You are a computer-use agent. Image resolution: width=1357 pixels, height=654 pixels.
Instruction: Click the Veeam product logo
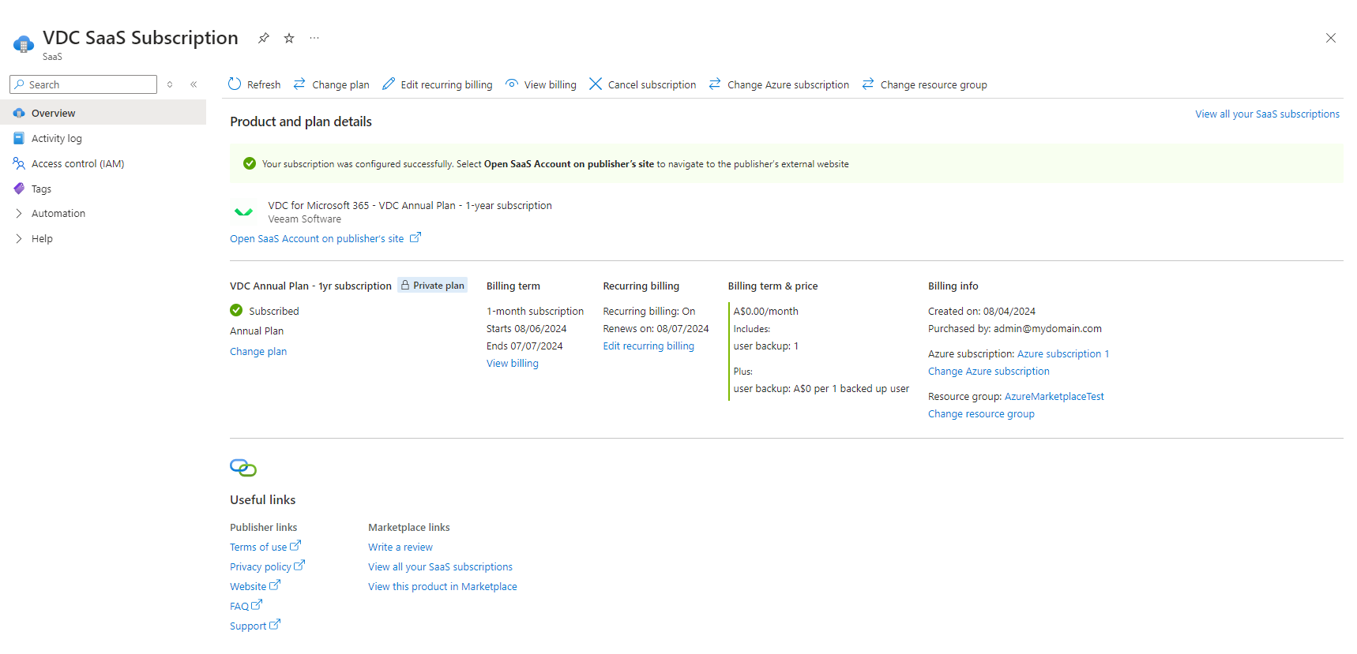pos(244,211)
